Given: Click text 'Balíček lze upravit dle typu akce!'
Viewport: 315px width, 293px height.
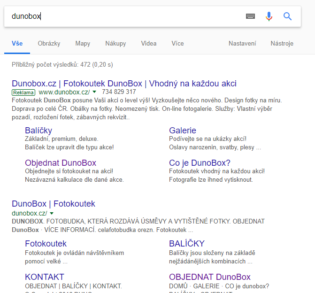Looking at the screenshot, I should [x=69, y=147].
